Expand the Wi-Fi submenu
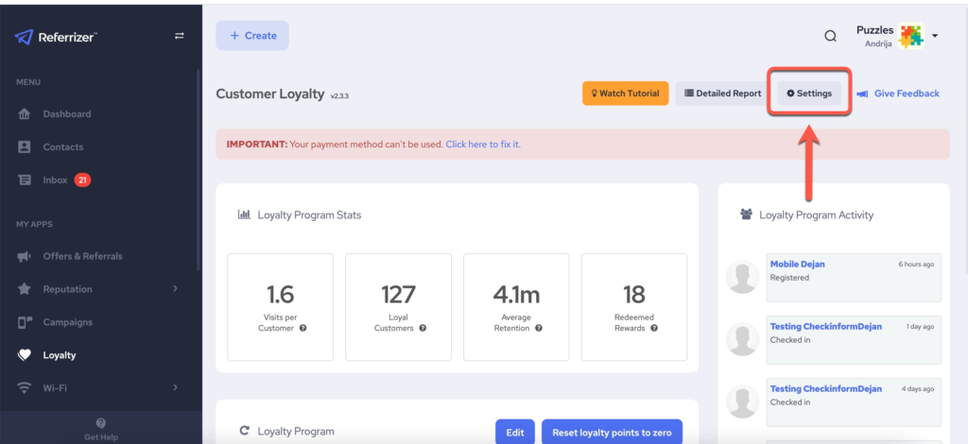The height and width of the screenshot is (444, 968). click(175, 388)
